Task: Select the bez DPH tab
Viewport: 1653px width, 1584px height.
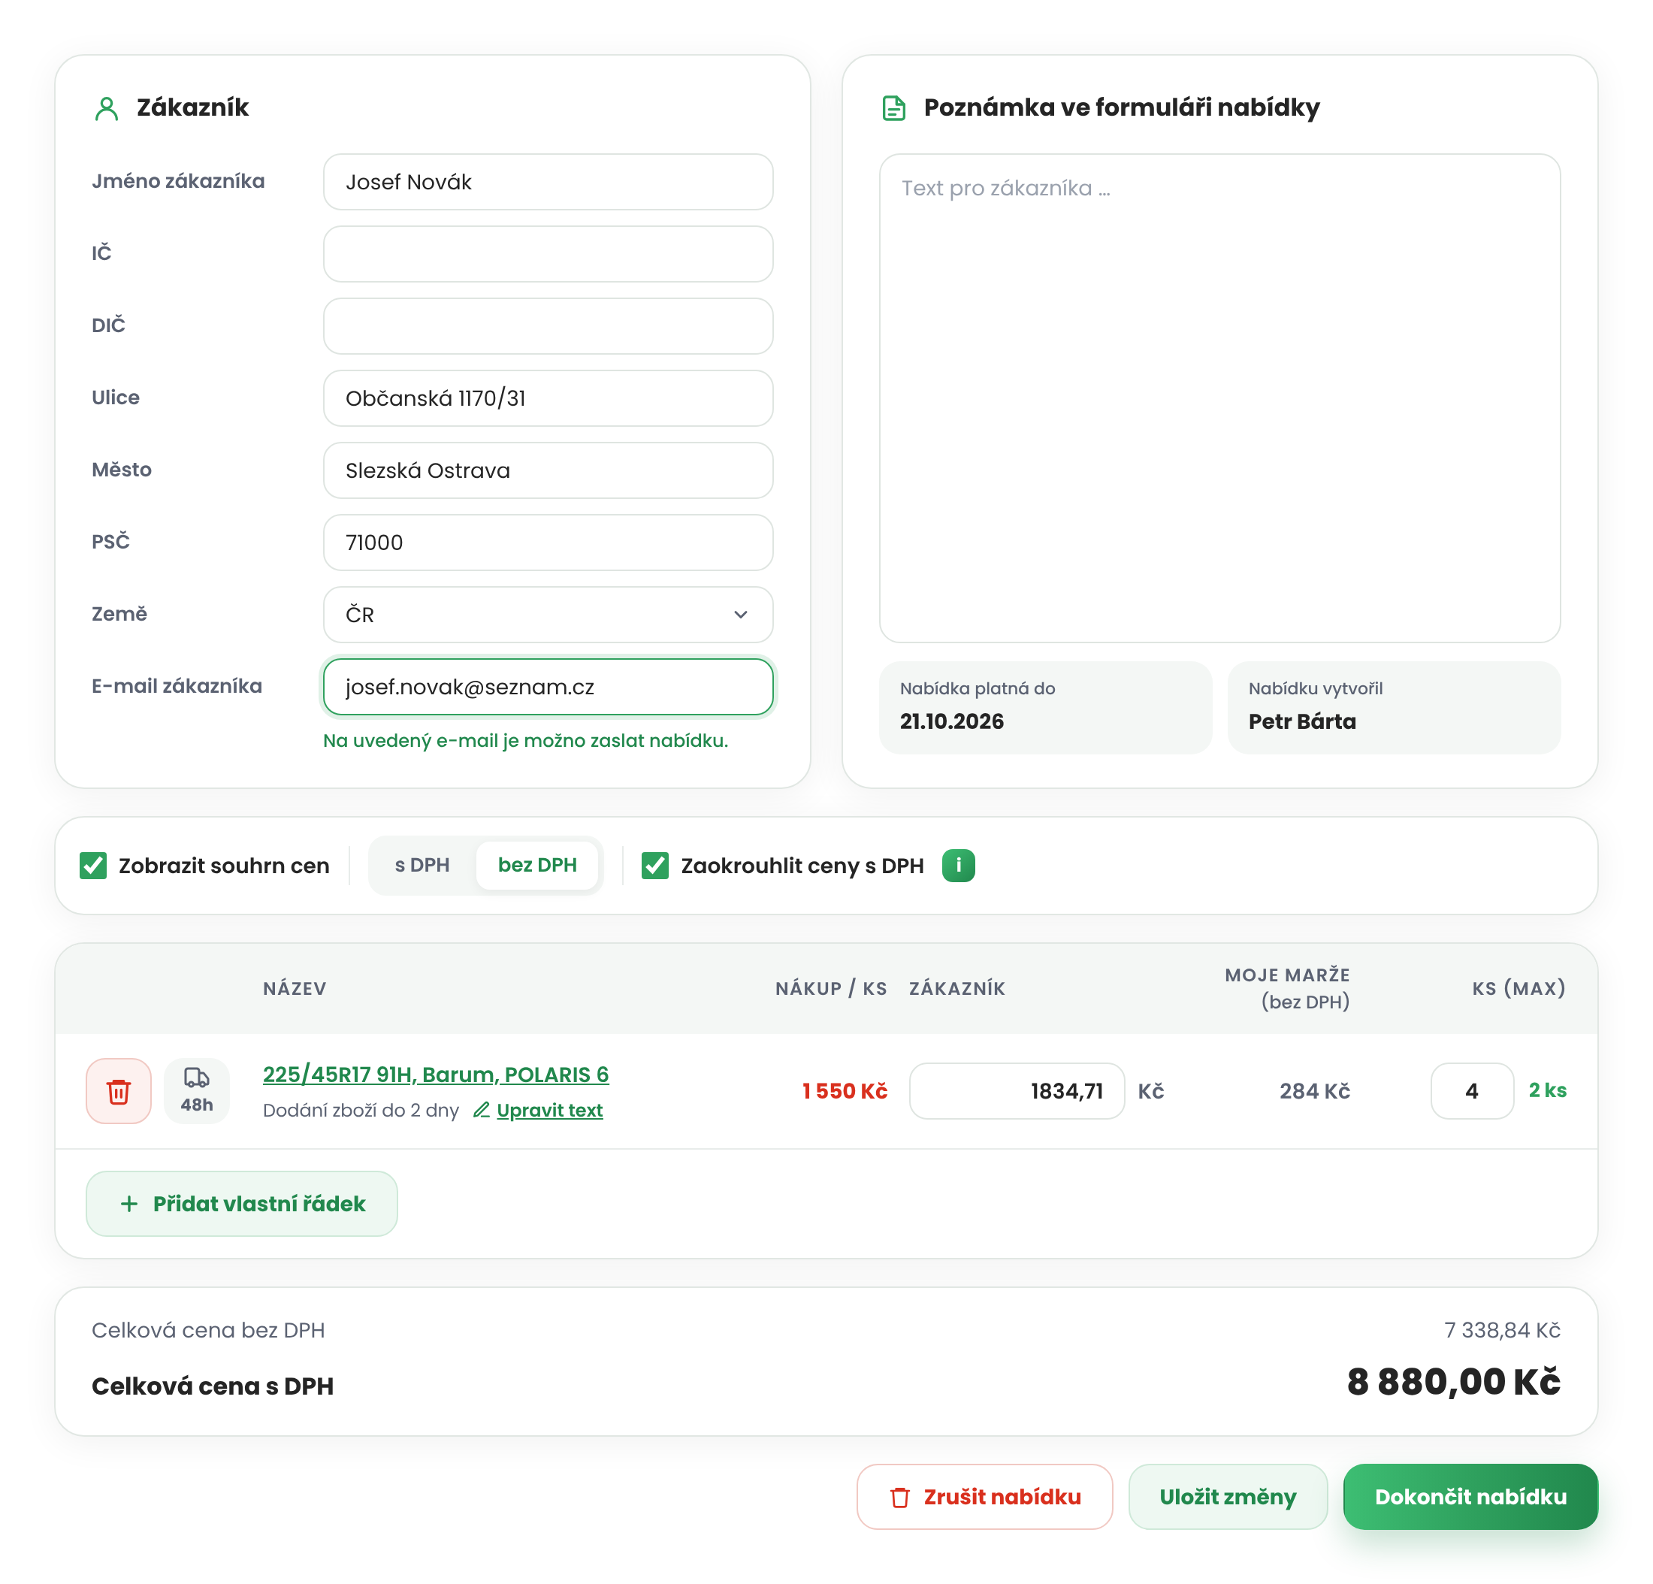Action: pyautogui.click(x=537, y=866)
